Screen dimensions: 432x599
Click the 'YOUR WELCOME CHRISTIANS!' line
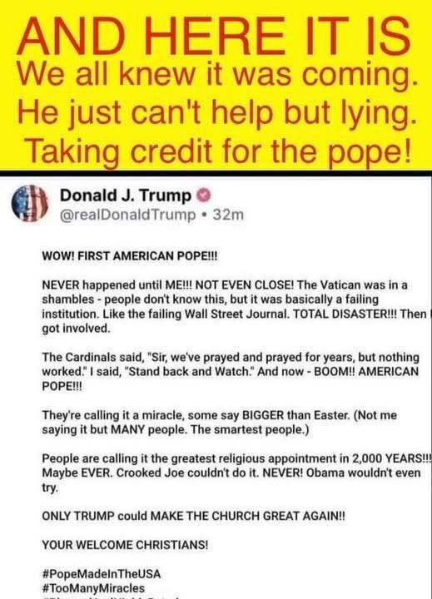pyautogui.click(x=125, y=545)
